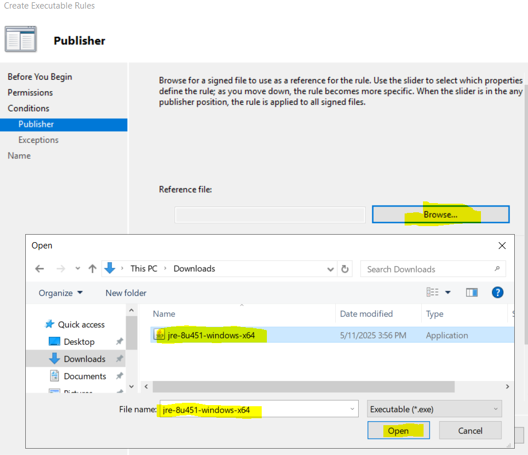Open the Organize menu

[61, 293]
